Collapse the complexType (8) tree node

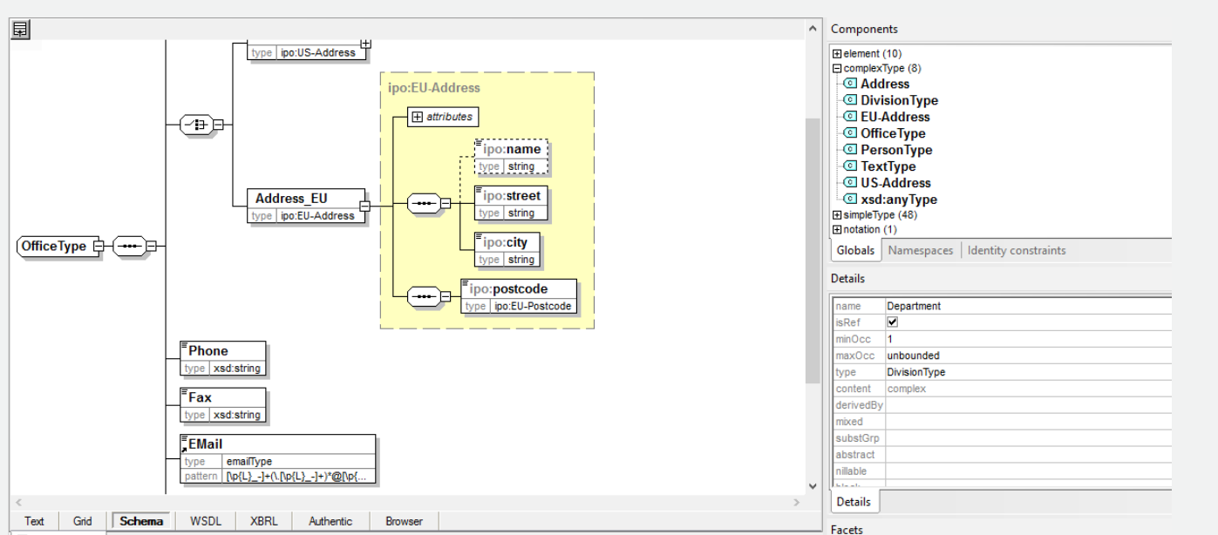click(837, 68)
